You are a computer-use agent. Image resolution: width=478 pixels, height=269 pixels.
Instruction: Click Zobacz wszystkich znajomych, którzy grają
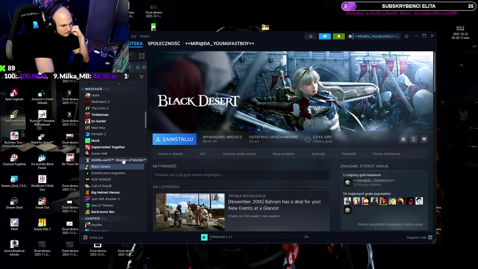[x=390, y=224]
